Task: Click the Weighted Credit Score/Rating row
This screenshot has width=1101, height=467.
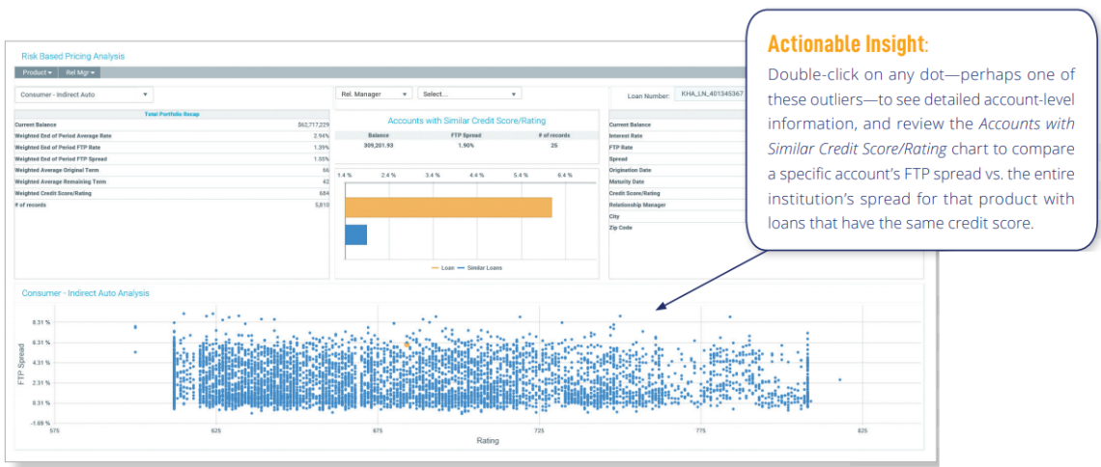Action: tap(171, 193)
